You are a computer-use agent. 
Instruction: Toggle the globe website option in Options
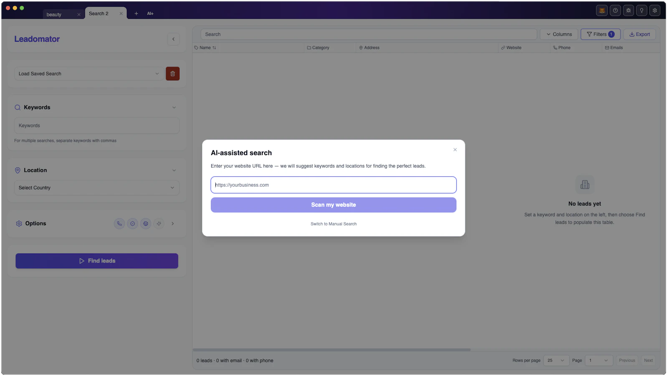(146, 224)
